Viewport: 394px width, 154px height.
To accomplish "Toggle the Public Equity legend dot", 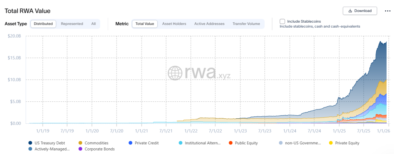I will click(230, 143).
